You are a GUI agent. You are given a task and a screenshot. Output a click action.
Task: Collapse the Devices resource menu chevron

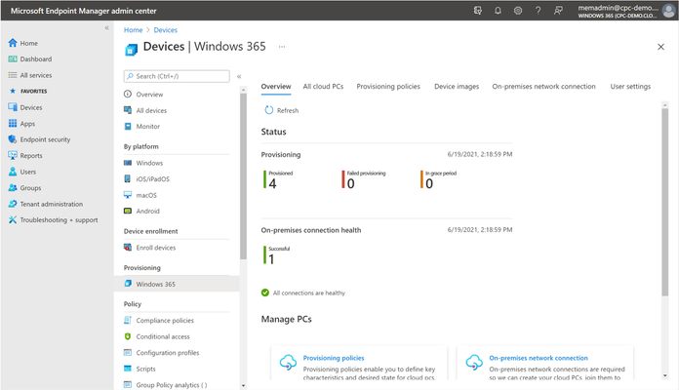pos(239,76)
